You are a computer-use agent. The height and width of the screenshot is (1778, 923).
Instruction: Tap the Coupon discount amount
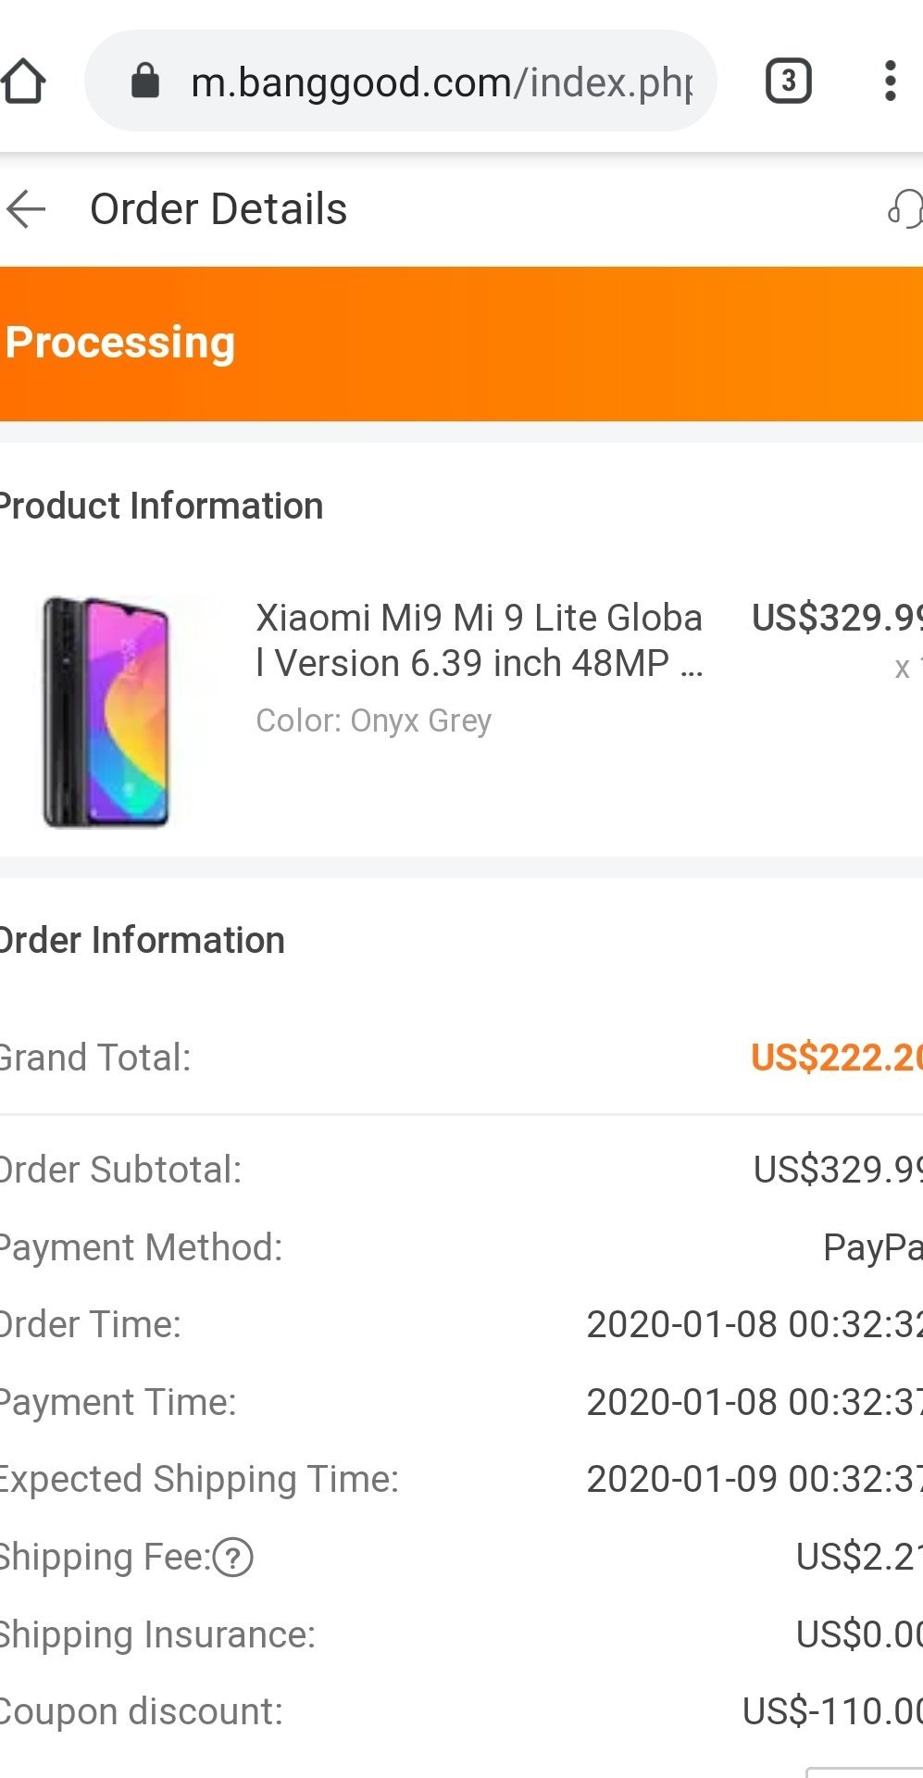(x=831, y=1711)
